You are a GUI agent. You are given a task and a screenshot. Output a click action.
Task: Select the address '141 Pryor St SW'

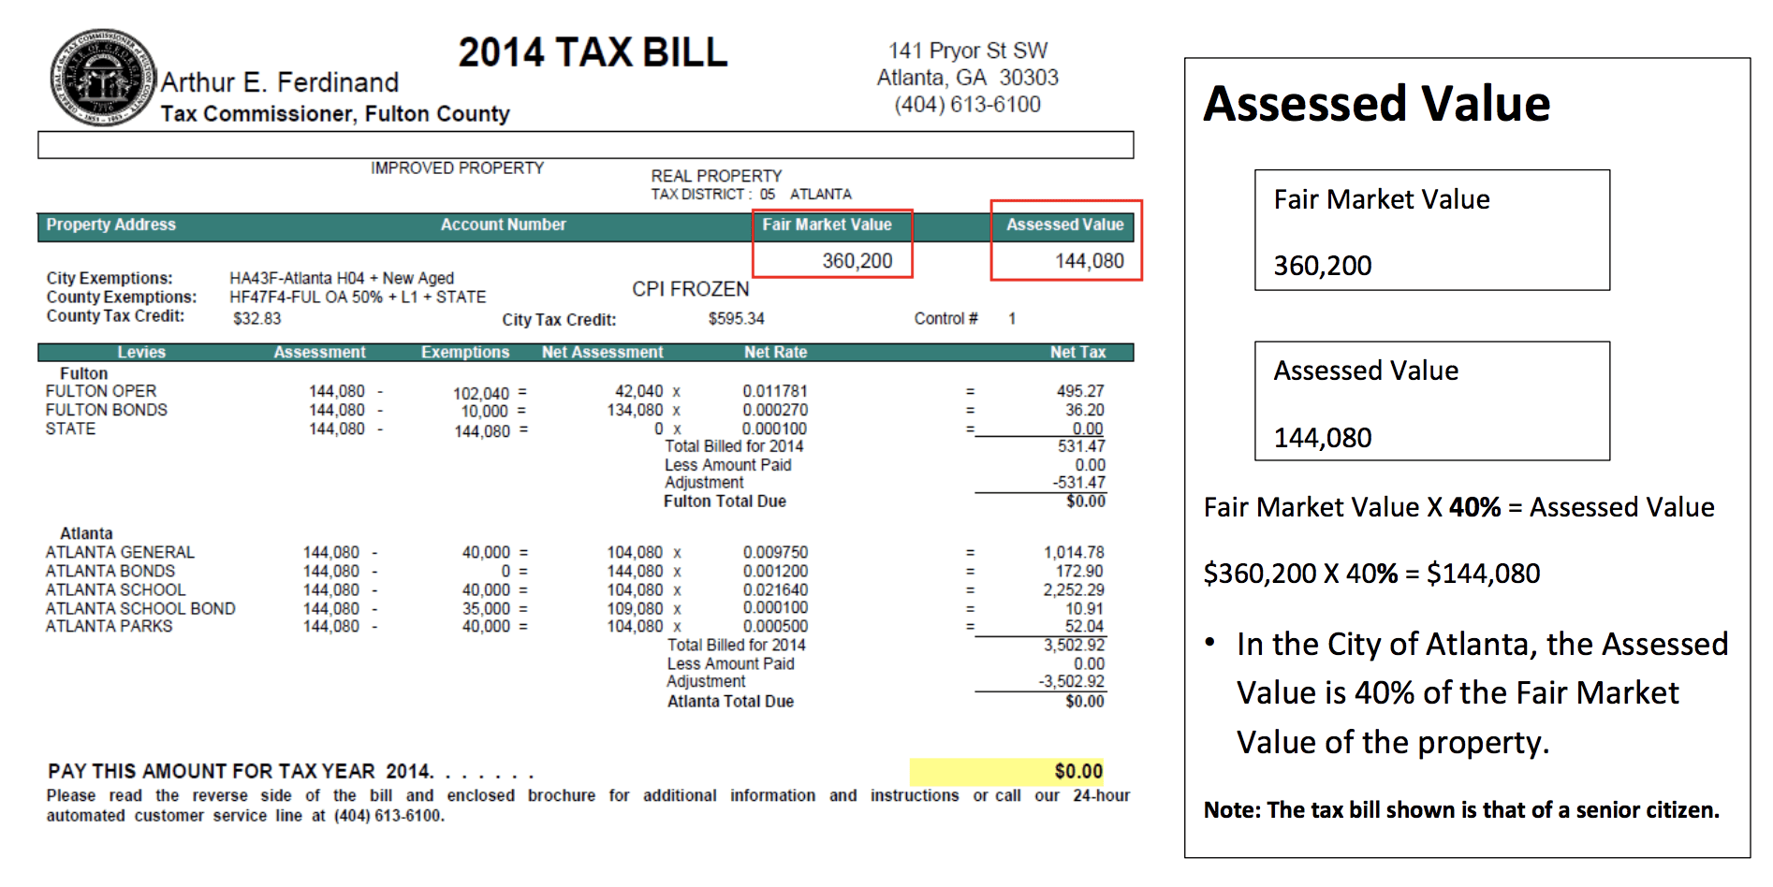[968, 51]
